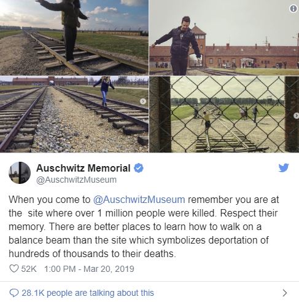This screenshot has width=299, height=302.
Task: Click the small arrow circle on the bottom-left photo
Action: point(143,101)
